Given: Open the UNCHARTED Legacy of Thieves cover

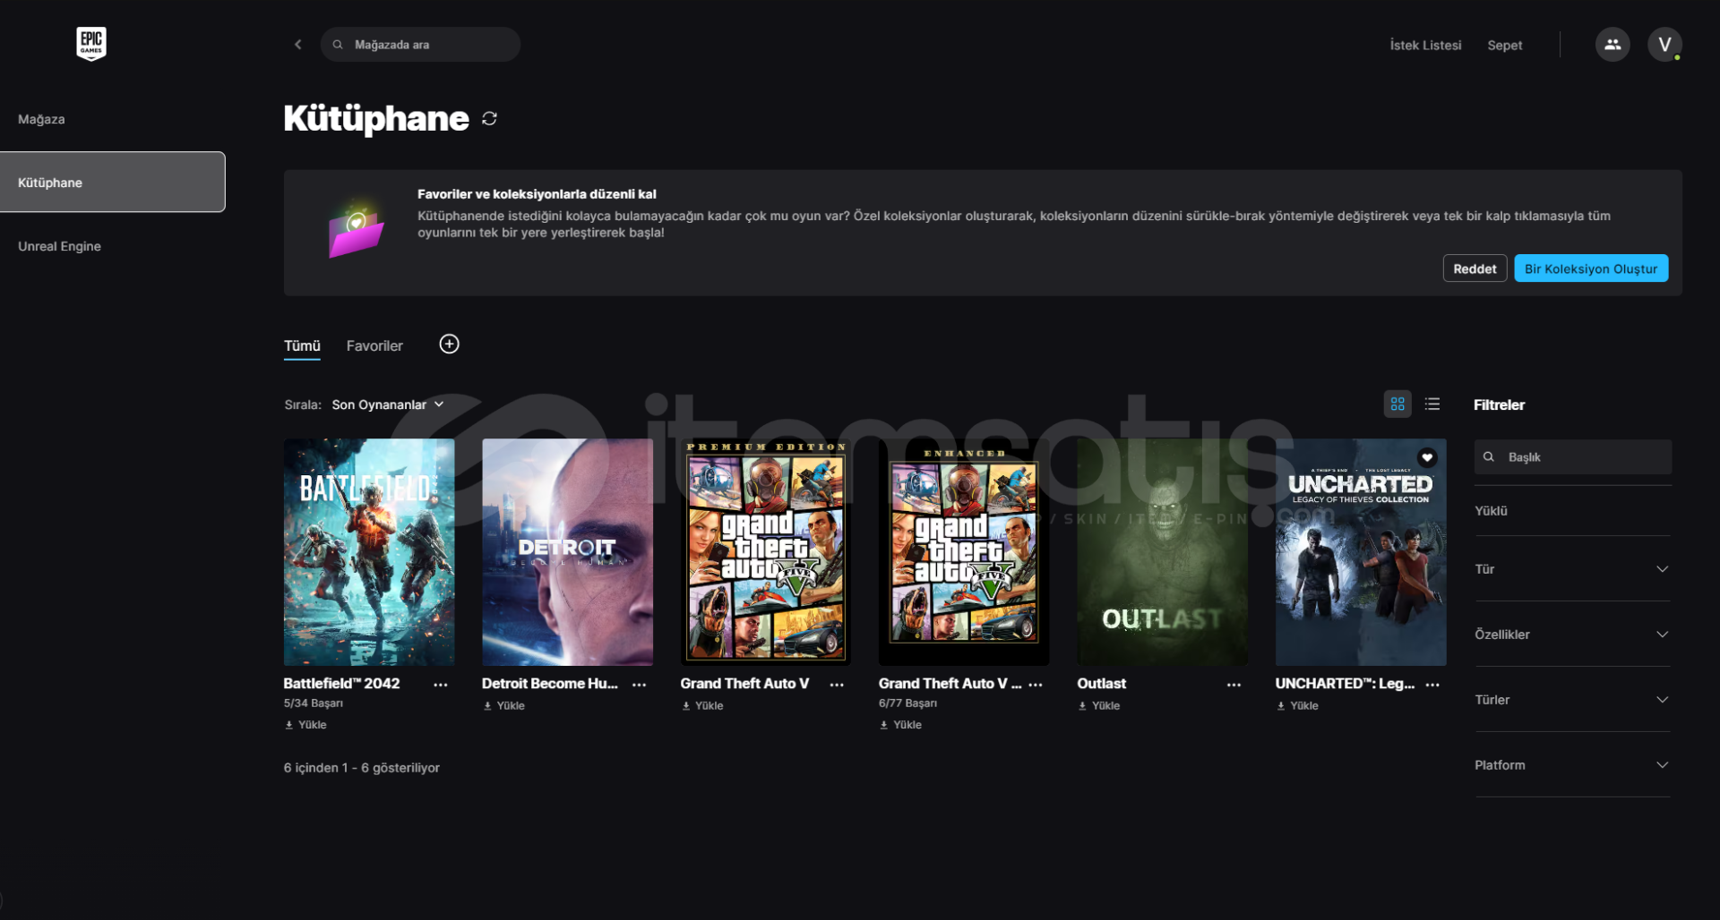Looking at the screenshot, I should coord(1361,552).
